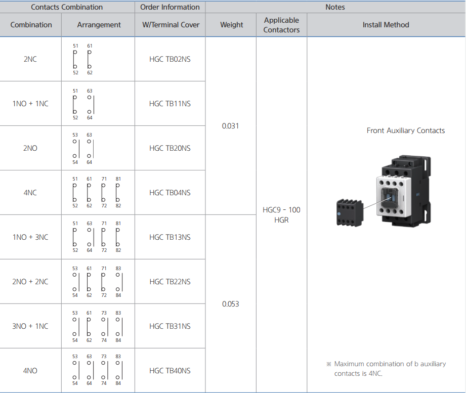
Task: Select the "W/Terminal Cover" column header
Action: 171,25
